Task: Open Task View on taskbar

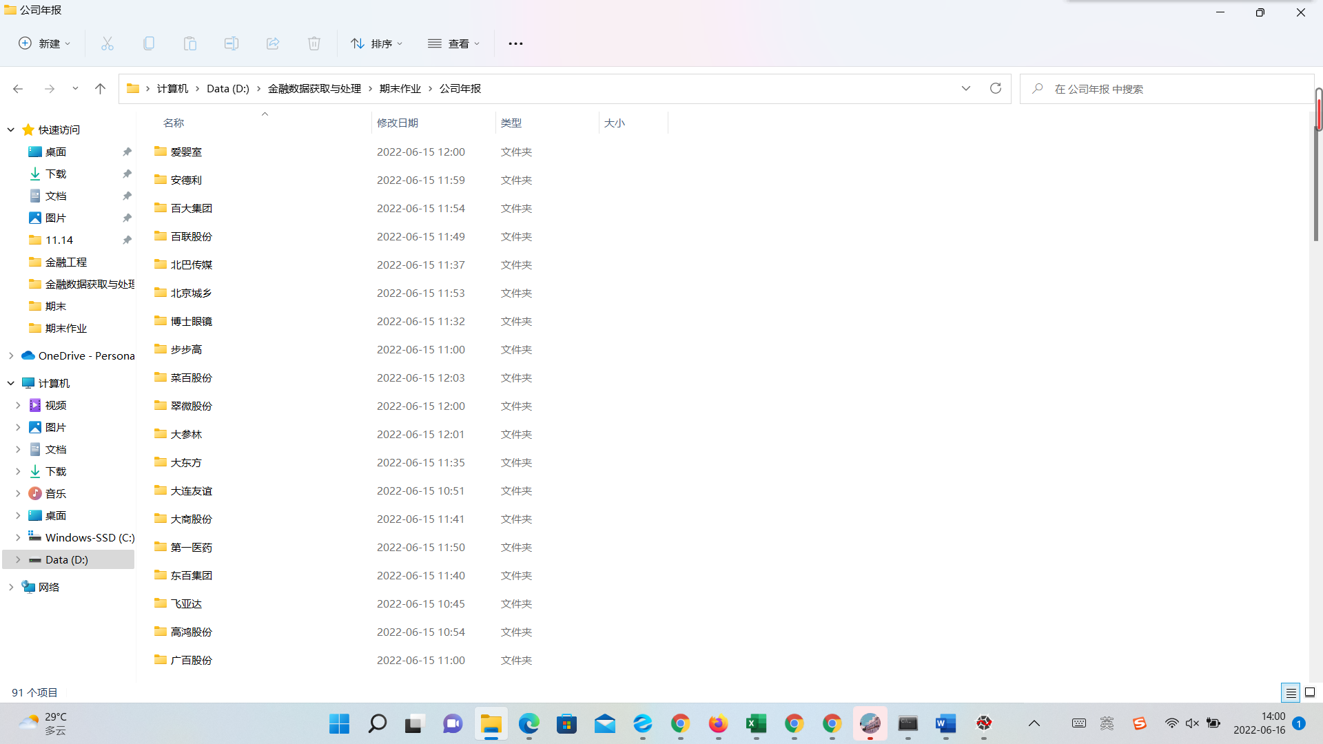Action: point(413,723)
